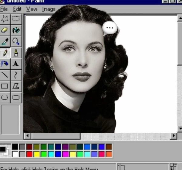Open the Edit menu

click(17, 9)
